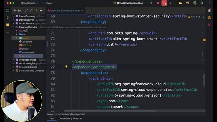This screenshot has width=217, height=122.
Task: Expand the CloudGateway module
Action: pyautogui.click(x=13, y=16)
